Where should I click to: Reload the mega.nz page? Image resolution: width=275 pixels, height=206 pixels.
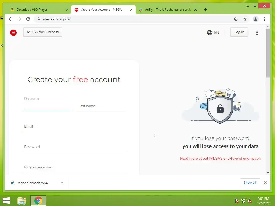point(28,19)
